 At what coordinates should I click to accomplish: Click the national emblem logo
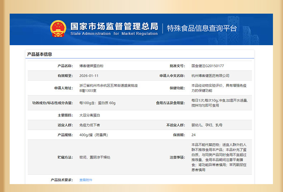(x=58, y=29)
